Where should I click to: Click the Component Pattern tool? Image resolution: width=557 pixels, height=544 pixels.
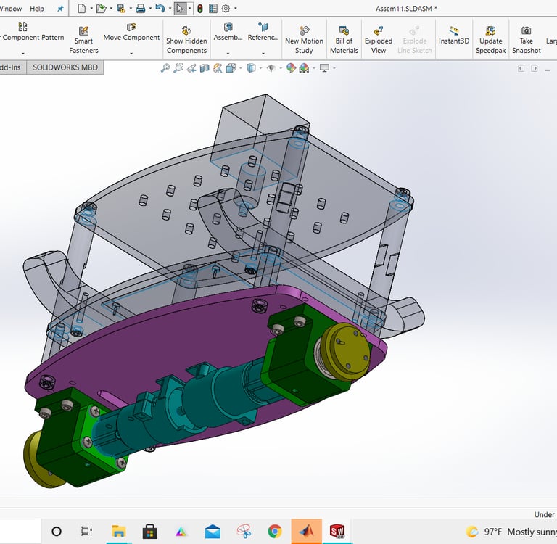pos(33,33)
